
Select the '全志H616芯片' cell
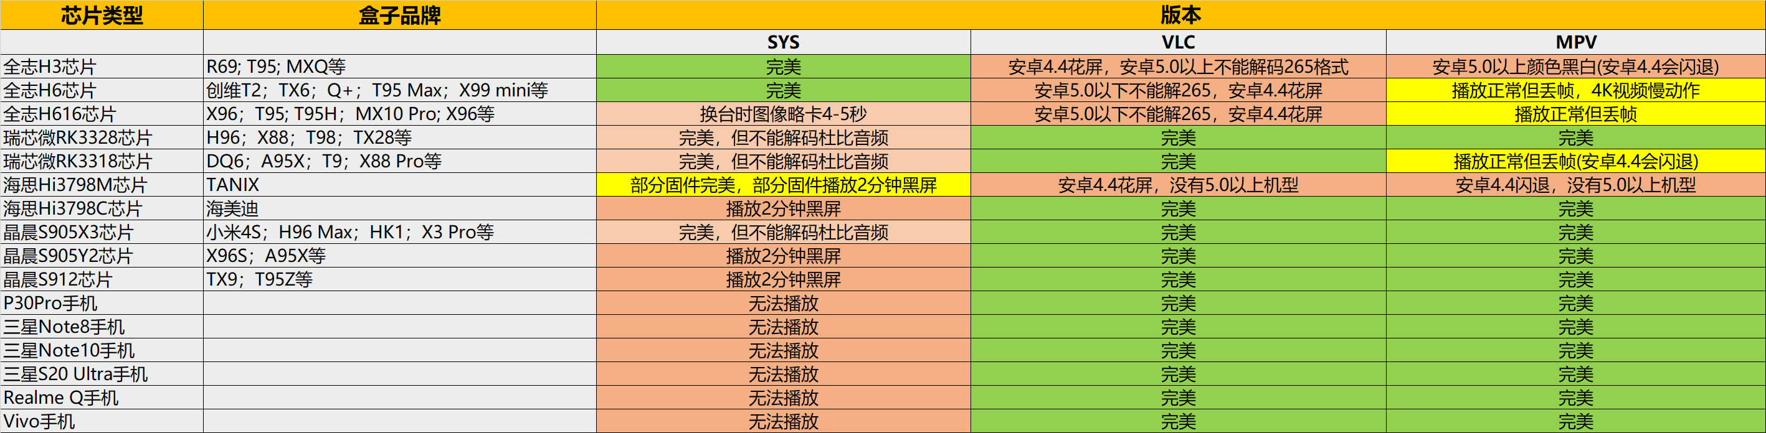click(102, 114)
